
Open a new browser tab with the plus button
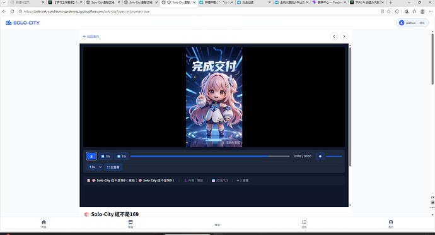click(391, 3)
